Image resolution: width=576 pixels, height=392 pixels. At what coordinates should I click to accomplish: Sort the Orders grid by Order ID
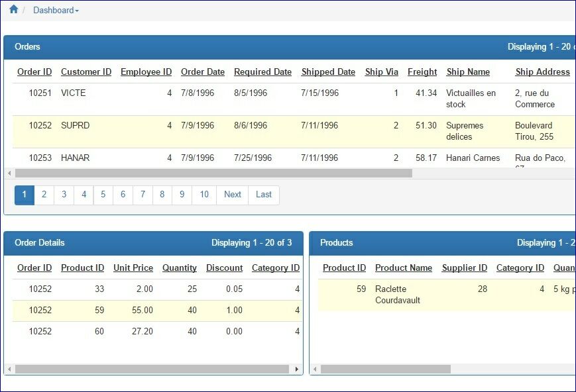tap(34, 72)
